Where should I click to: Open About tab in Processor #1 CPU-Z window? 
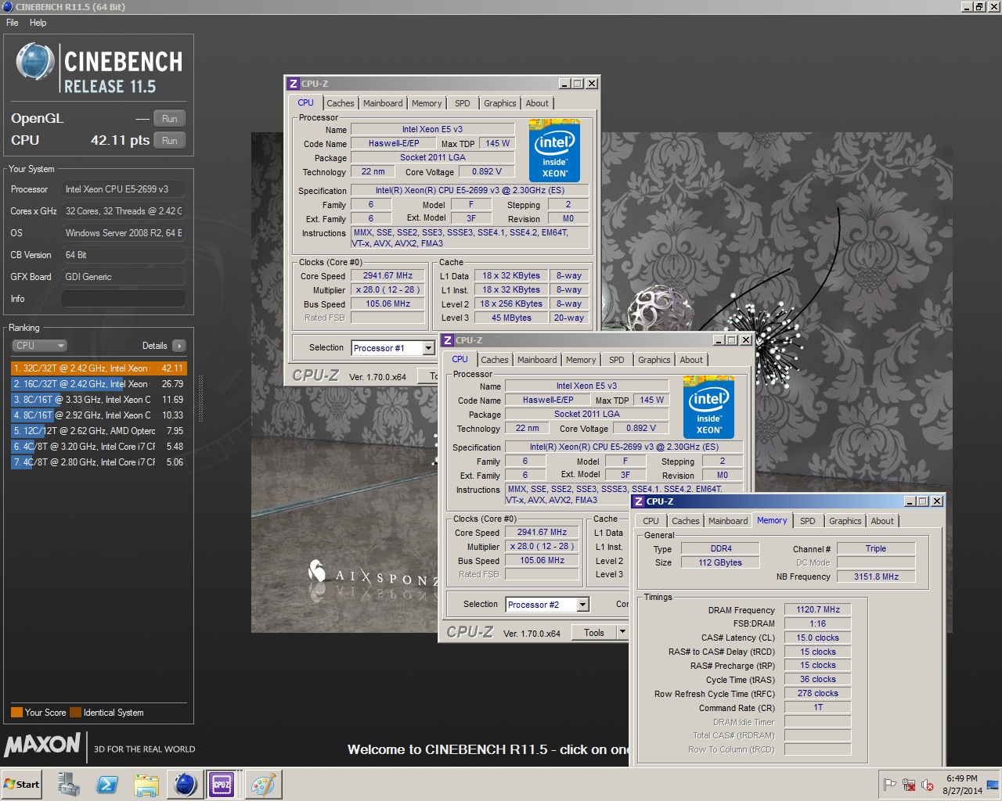point(537,103)
